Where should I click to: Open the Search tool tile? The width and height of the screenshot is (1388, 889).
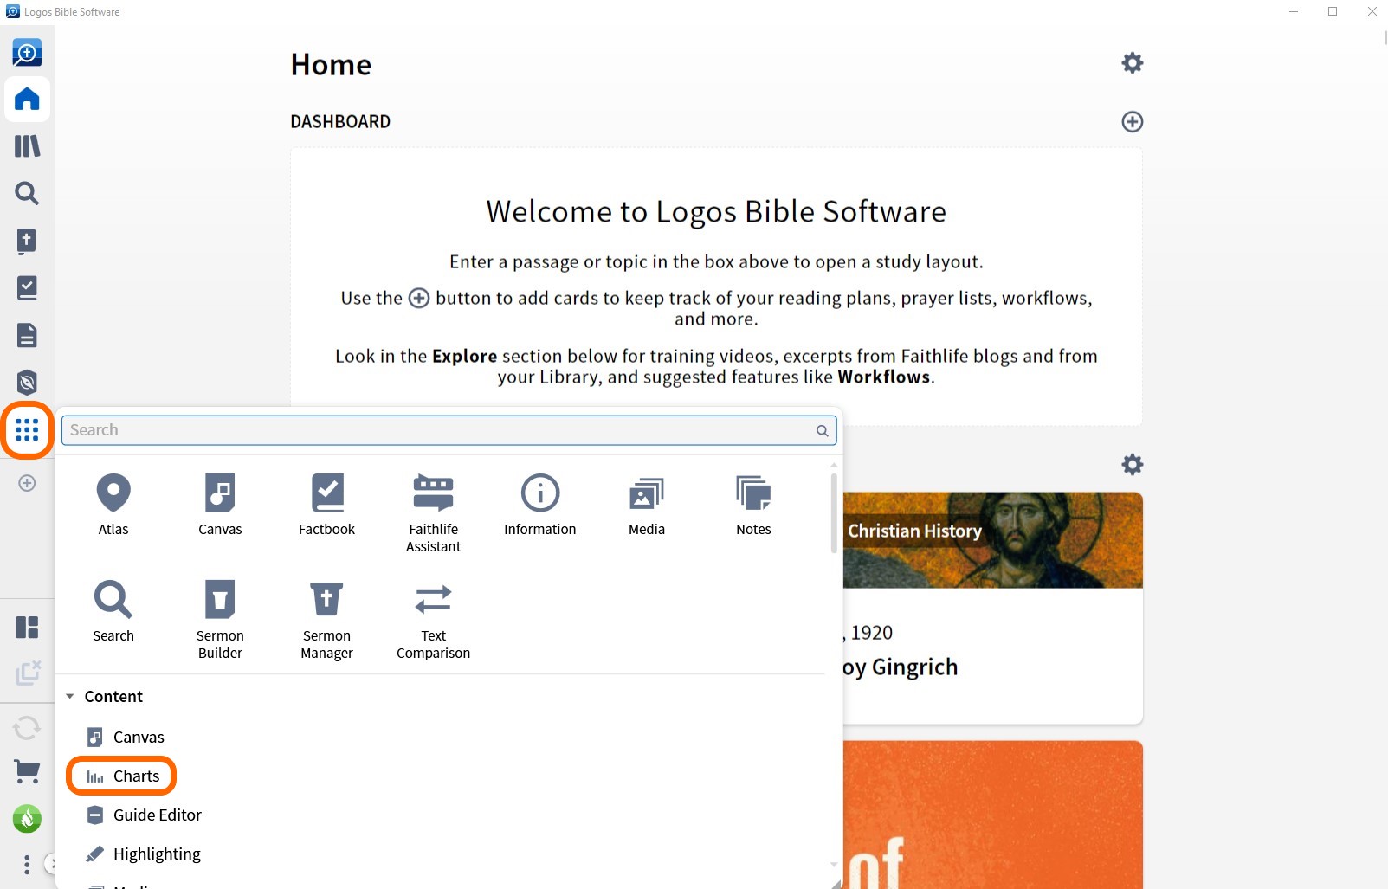pos(113,611)
